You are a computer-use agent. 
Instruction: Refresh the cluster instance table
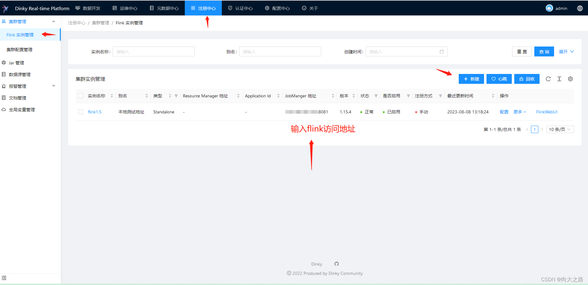point(548,79)
